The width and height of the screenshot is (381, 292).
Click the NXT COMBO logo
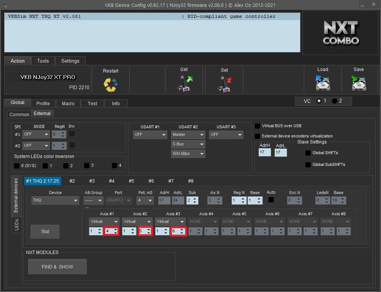pyautogui.click(x=341, y=33)
